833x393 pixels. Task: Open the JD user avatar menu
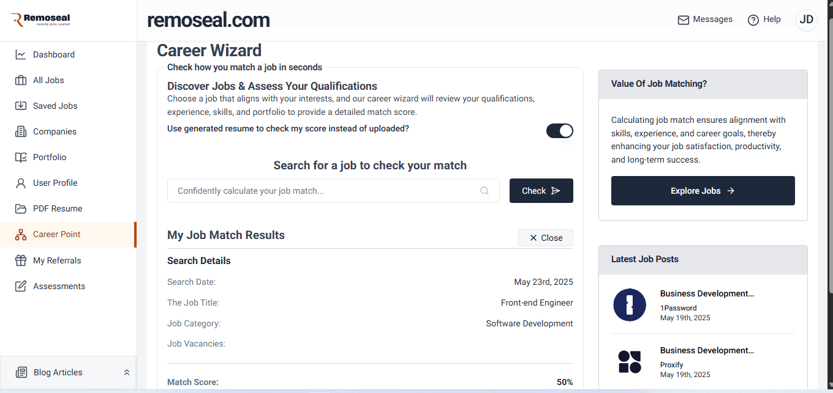click(x=806, y=20)
